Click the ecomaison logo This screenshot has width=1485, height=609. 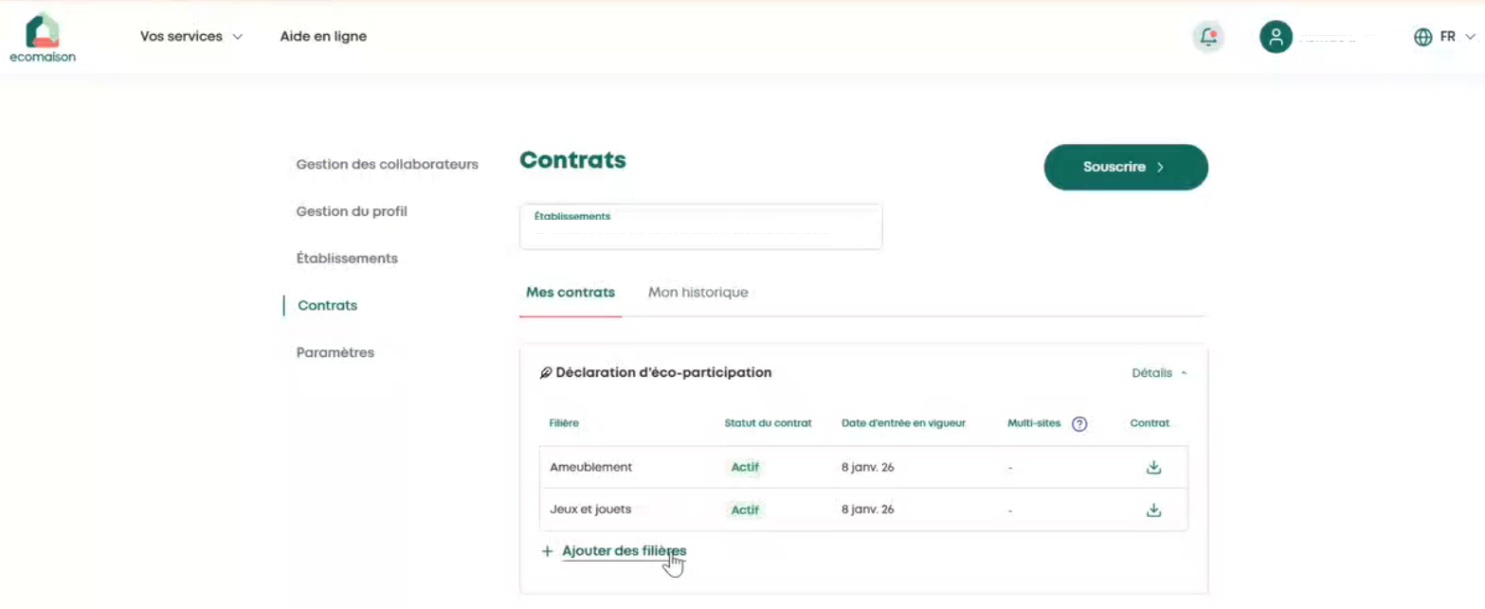[43, 38]
